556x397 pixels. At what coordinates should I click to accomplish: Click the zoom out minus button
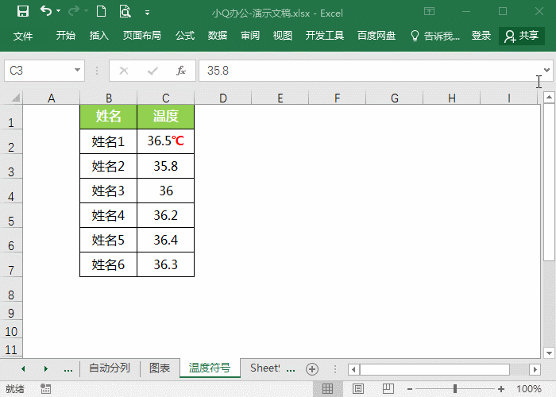point(410,389)
